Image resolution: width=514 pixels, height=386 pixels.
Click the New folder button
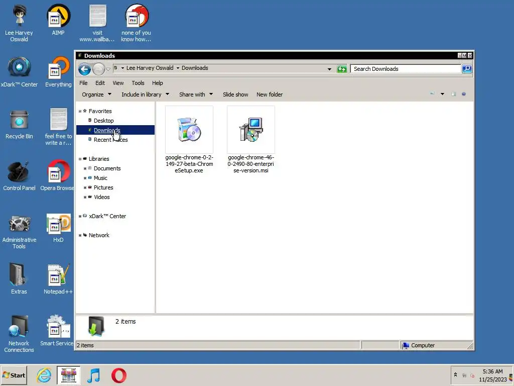click(x=270, y=94)
